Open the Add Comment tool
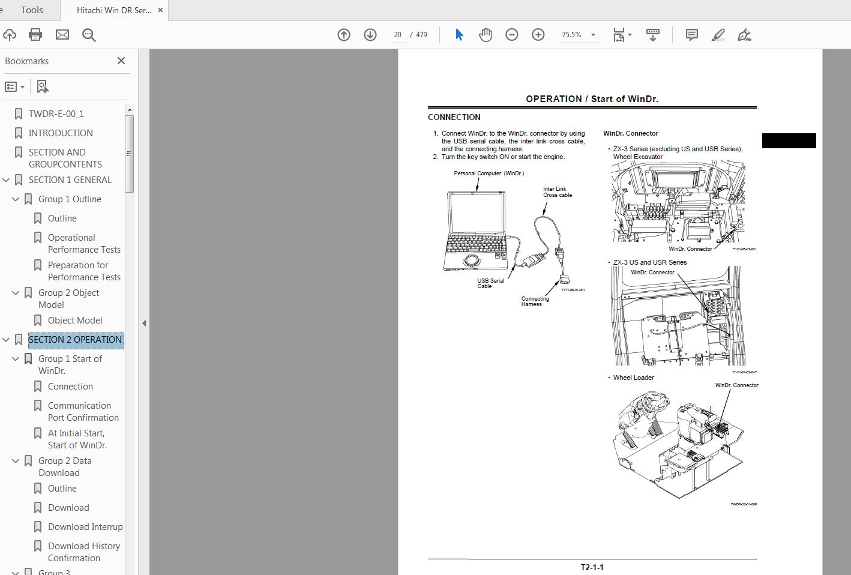Screen dimensions: 851x575 (691, 34)
